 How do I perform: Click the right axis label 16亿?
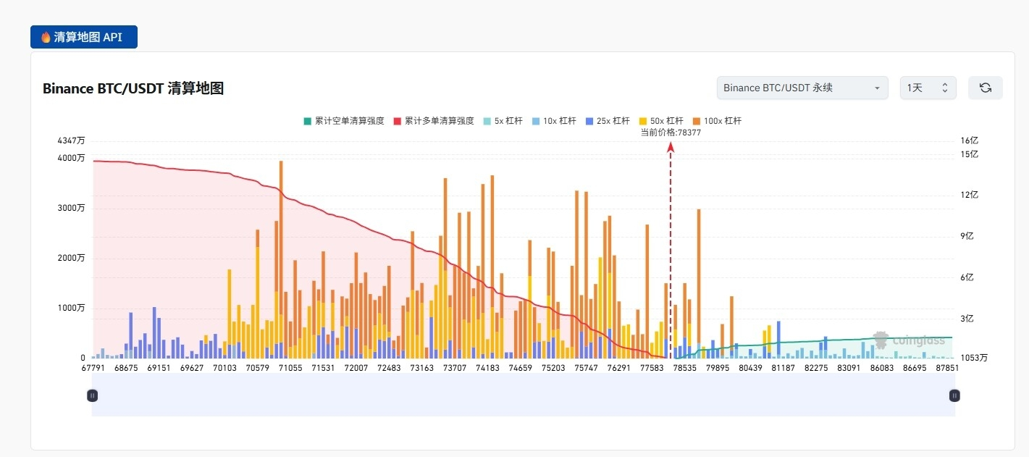pos(969,141)
